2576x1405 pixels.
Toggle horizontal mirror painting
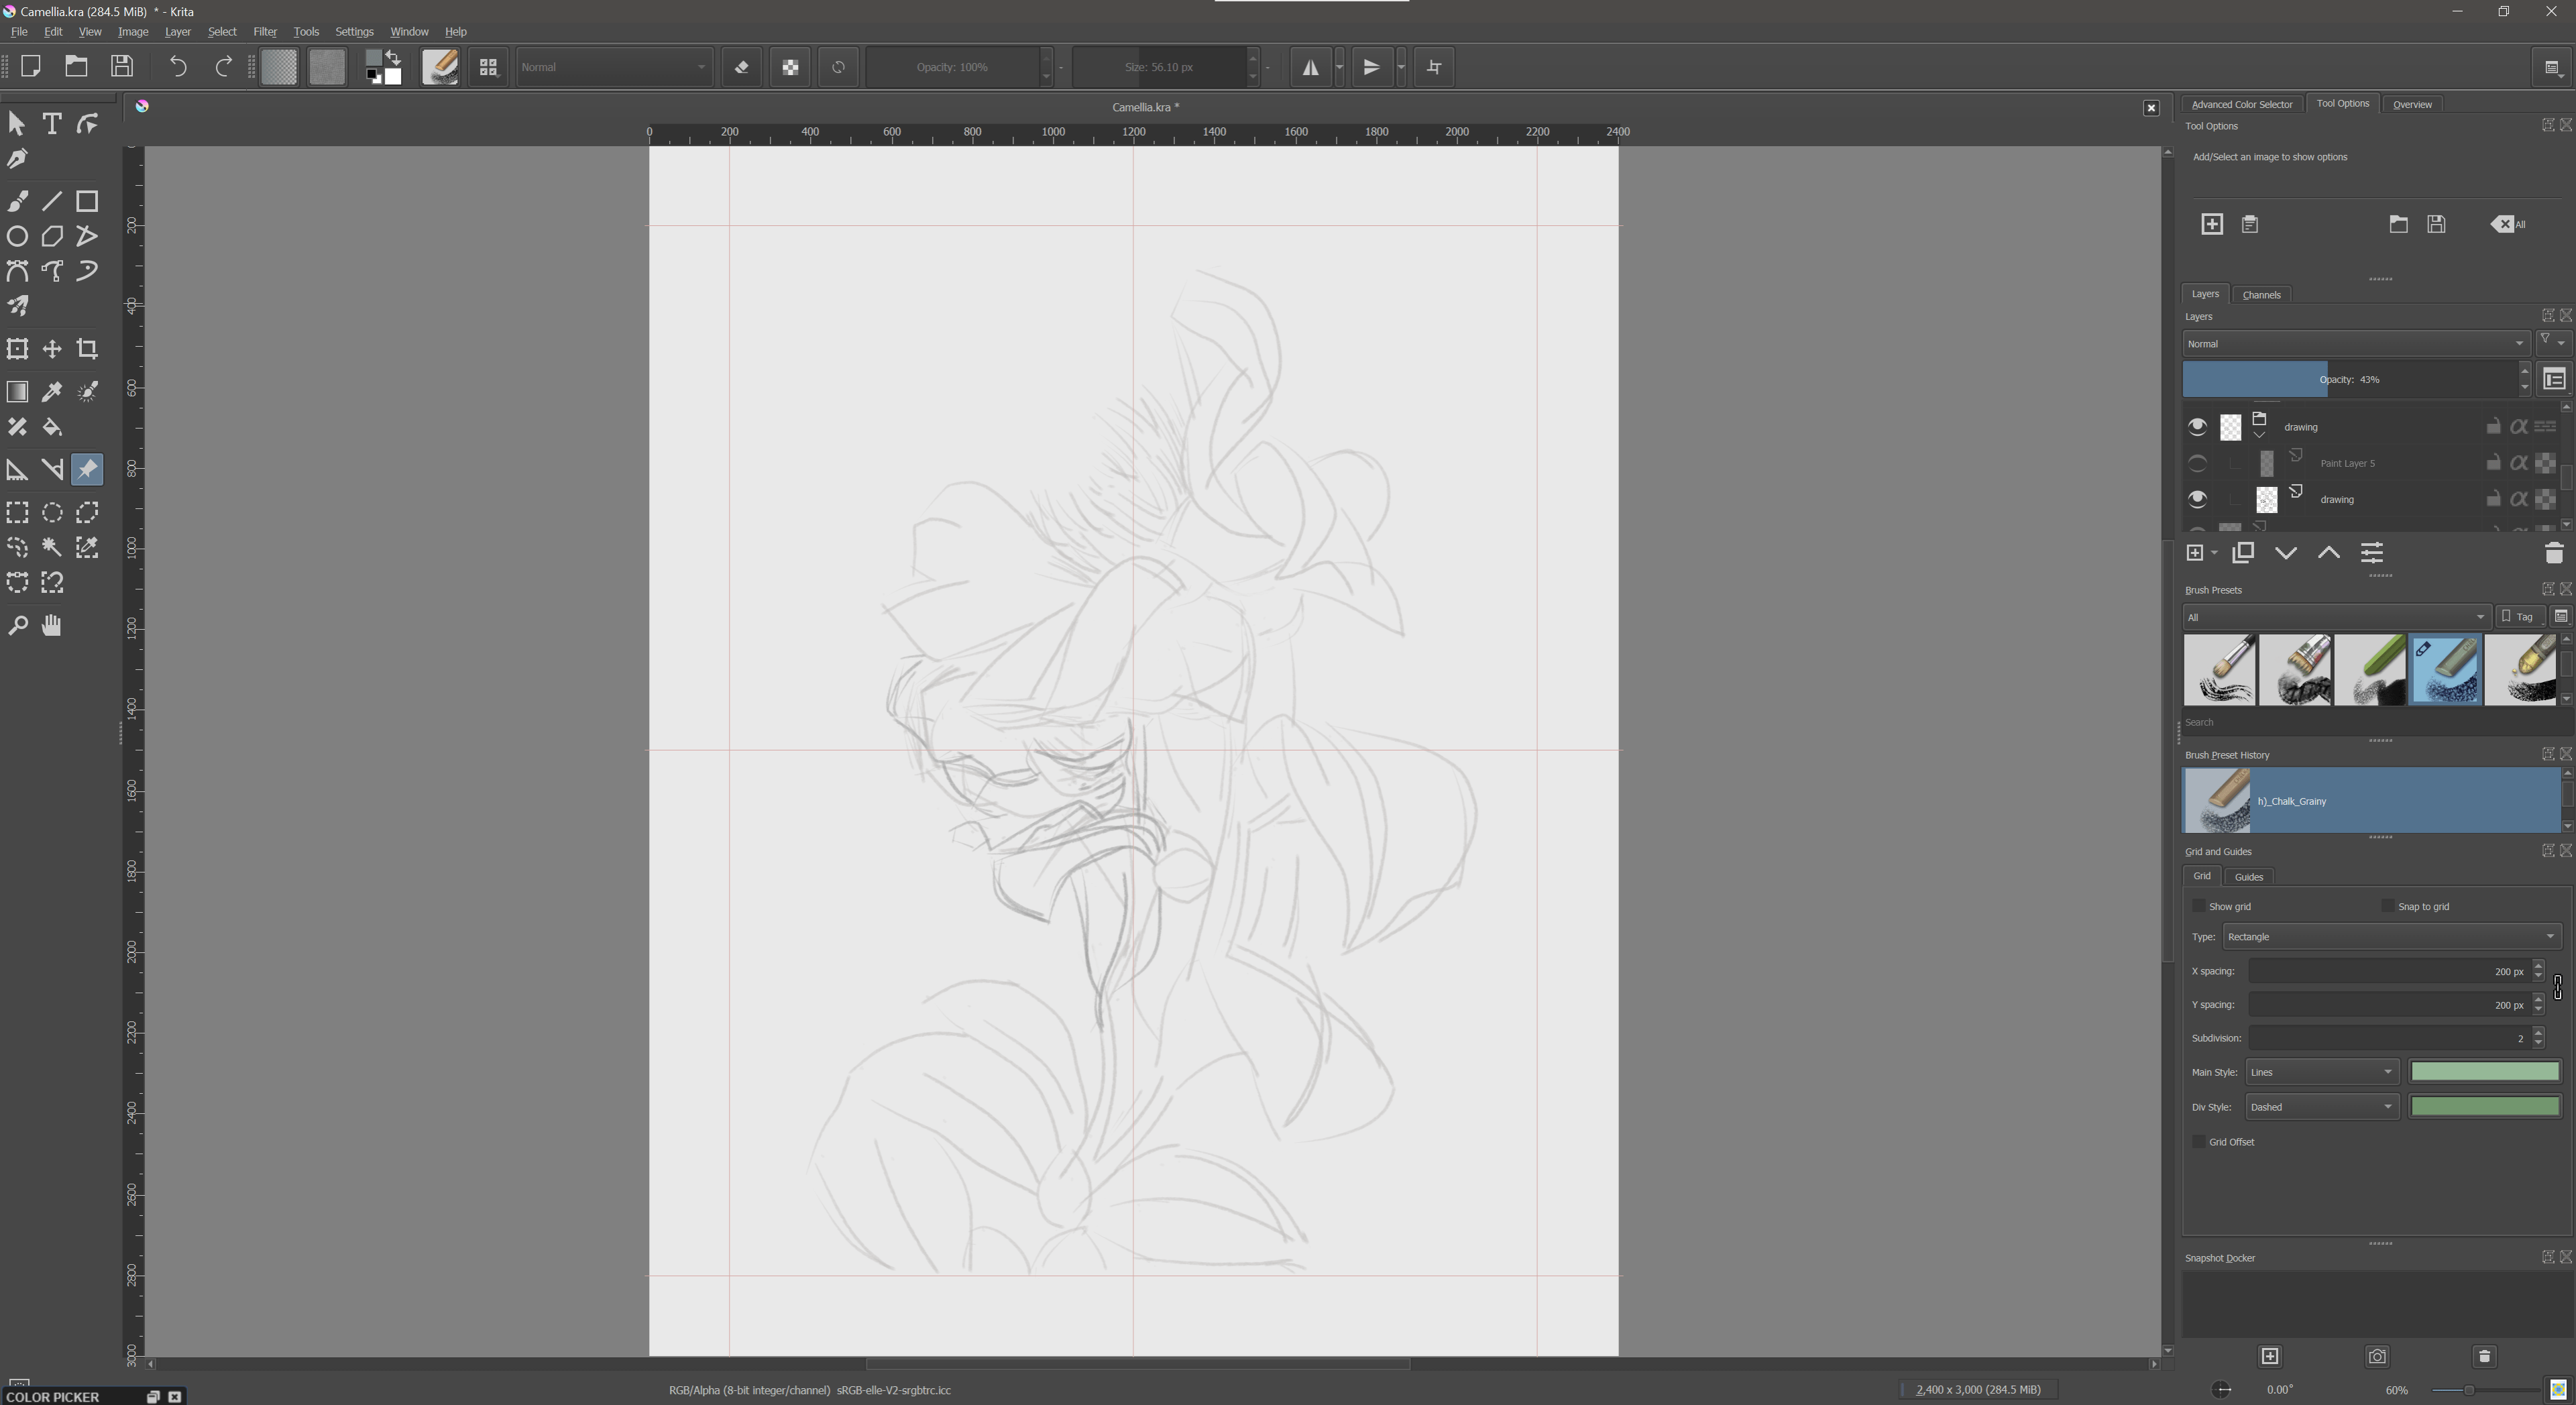[1311, 67]
